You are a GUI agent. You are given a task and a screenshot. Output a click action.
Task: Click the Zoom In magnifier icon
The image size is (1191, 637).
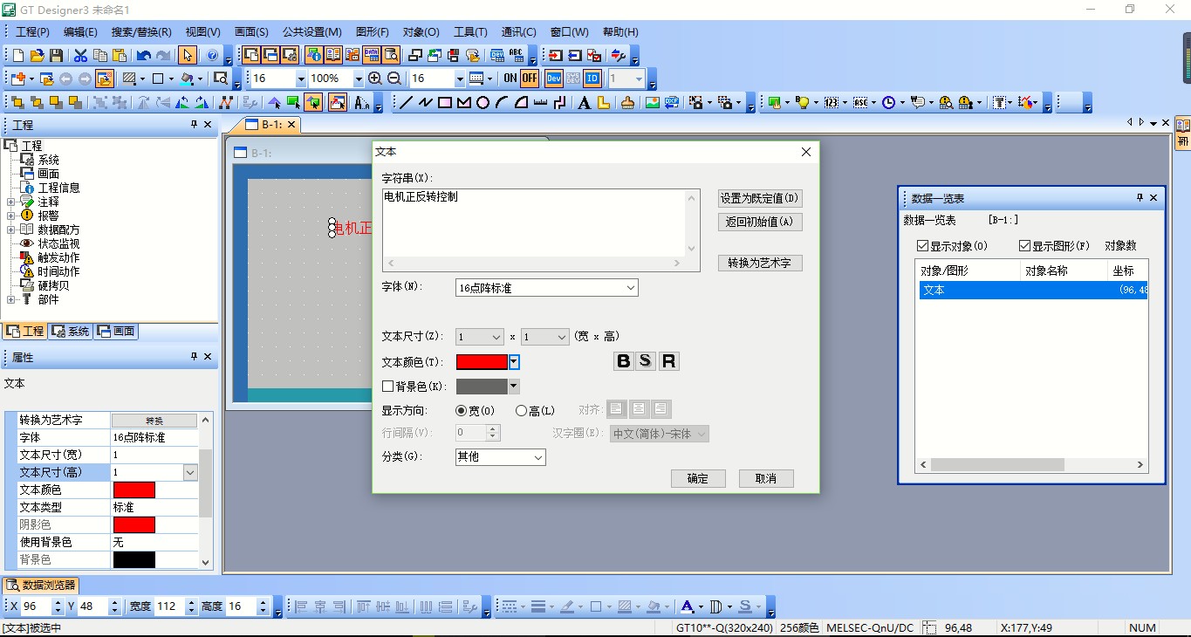(375, 79)
